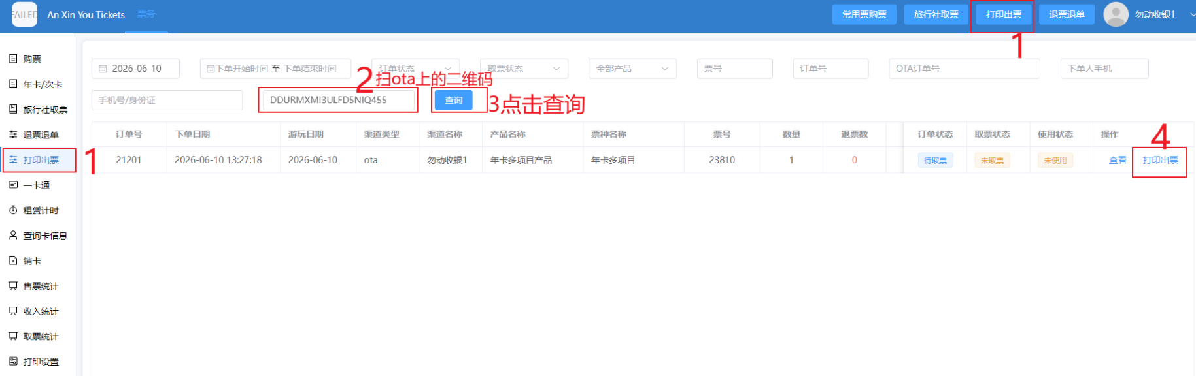Focus the 下单人手机 input field
The width and height of the screenshot is (1196, 376).
click(1104, 69)
